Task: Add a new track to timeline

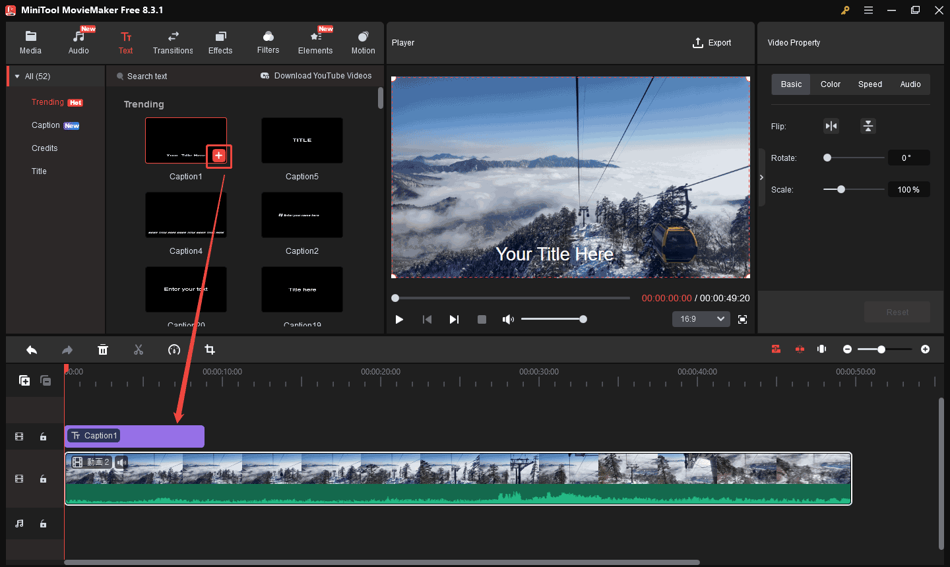Action: tap(24, 380)
